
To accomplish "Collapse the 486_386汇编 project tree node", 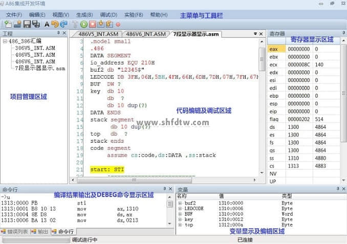I will (5, 42).
